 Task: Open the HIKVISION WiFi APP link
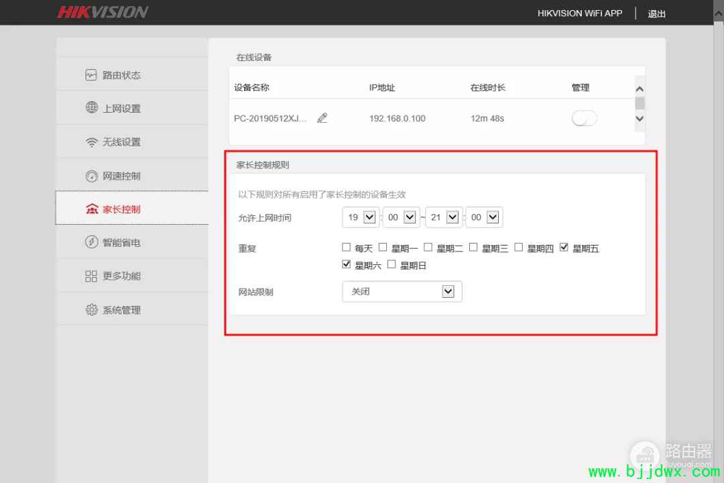pyautogui.click(x=580, y=13)
